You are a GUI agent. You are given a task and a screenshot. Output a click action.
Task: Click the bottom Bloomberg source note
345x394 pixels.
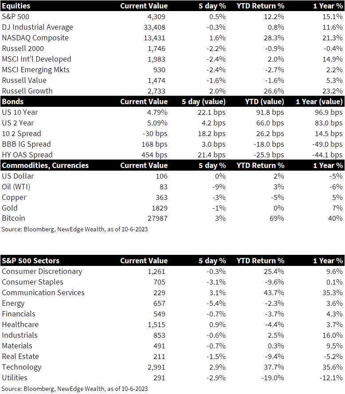coord(74,389)
